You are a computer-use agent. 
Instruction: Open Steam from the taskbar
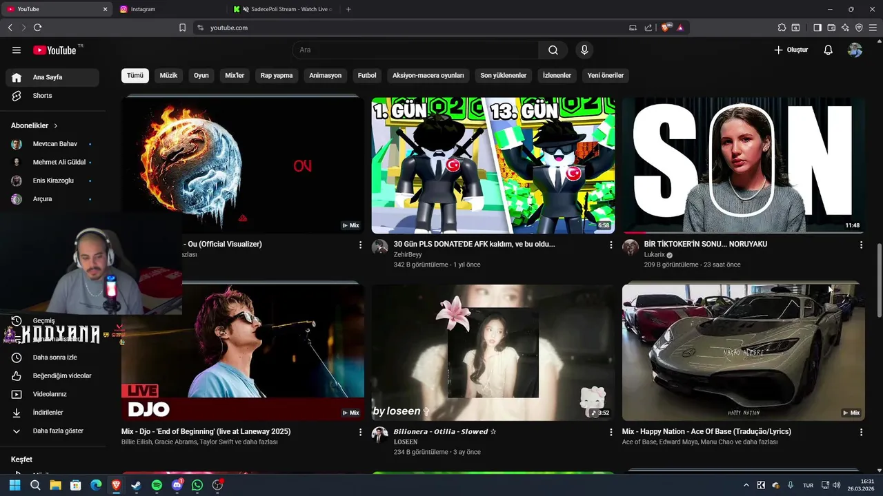(x=137, y=485)
